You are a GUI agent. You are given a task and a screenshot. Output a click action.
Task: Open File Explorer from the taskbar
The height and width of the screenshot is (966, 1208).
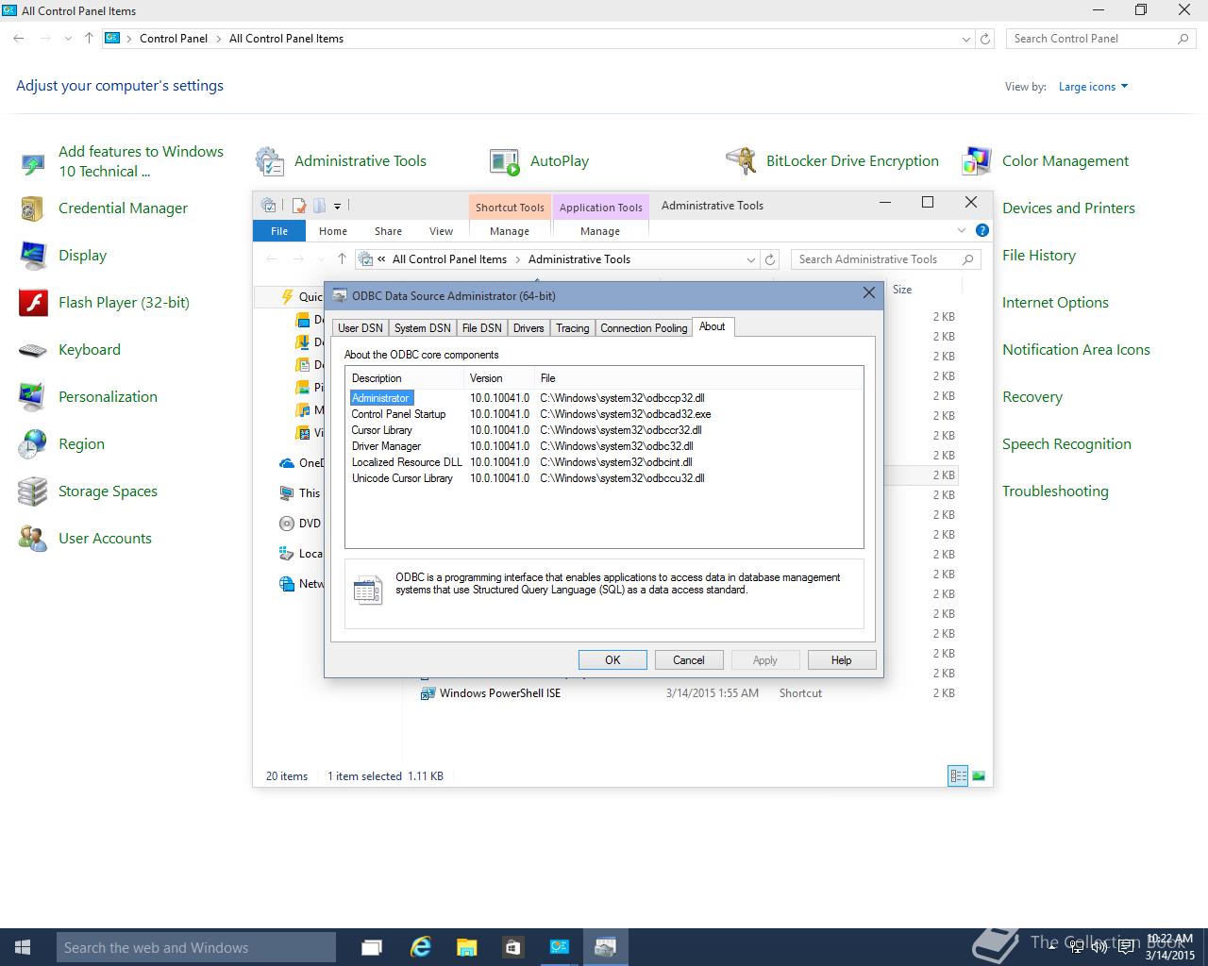[466, 947]
